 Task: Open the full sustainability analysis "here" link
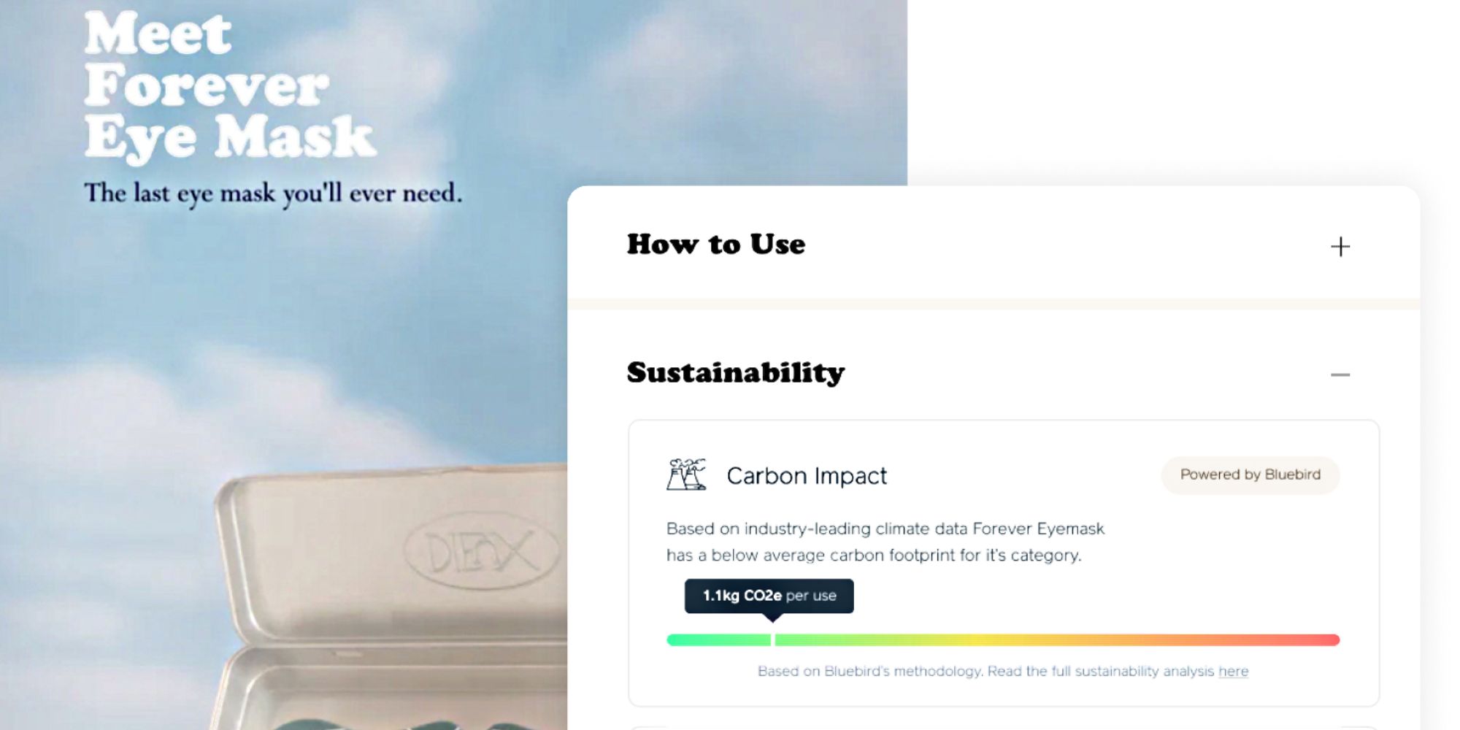[1233, 672]
